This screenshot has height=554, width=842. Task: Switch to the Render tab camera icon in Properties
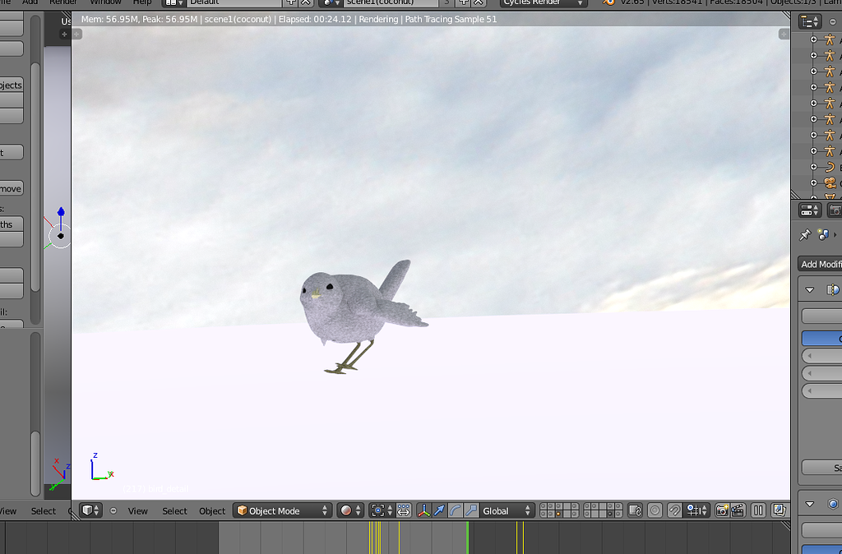pyautogui.click(x=835, y=210)
